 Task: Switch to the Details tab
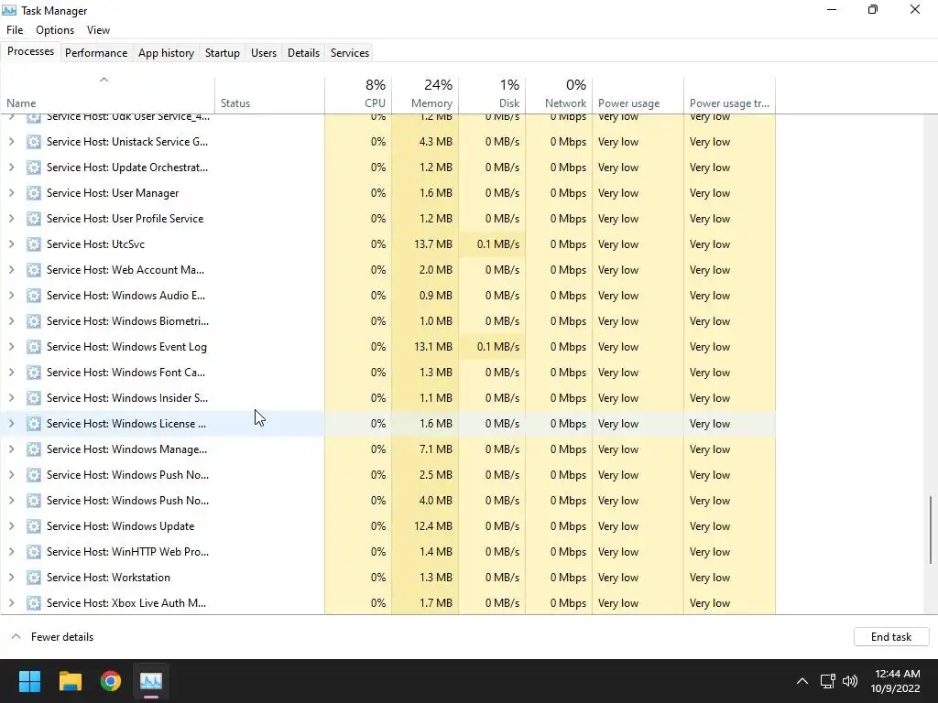point(303,52)
